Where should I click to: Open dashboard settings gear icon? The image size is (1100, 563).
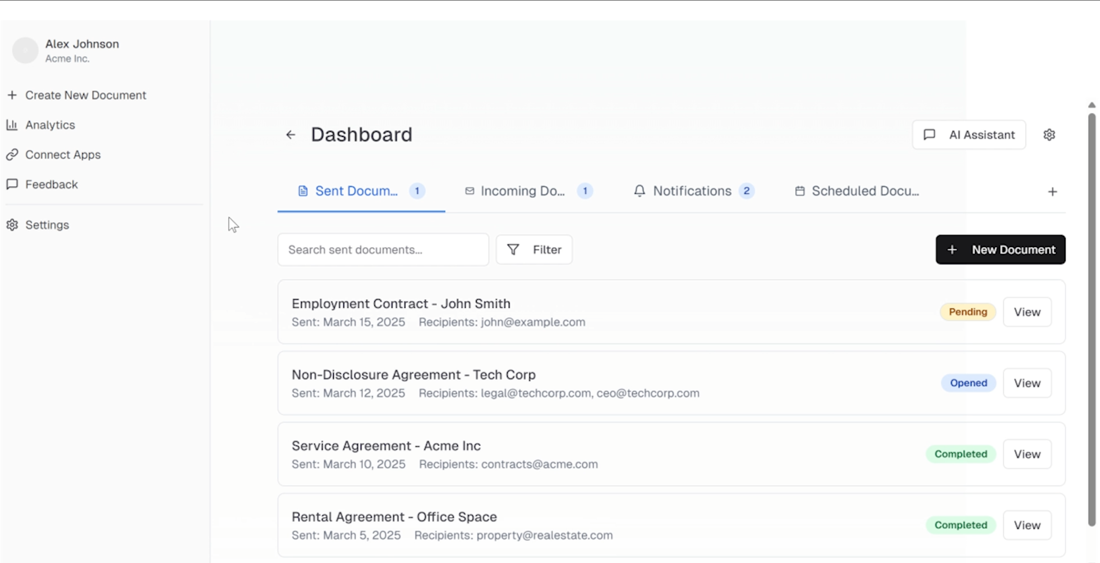click(1049, 135)
